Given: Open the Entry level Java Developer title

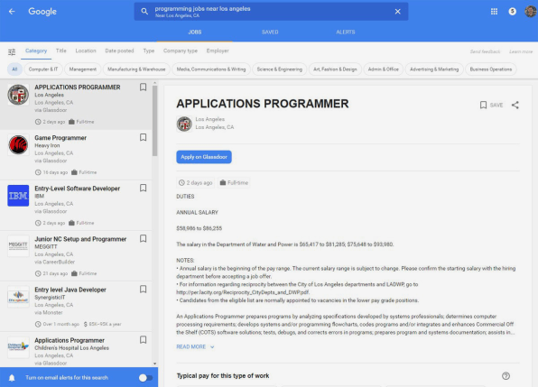Looking at the screenshot, I should 70,290.
